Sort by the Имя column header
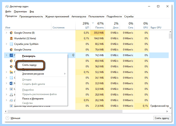176x126 pixels. [28, 26]
